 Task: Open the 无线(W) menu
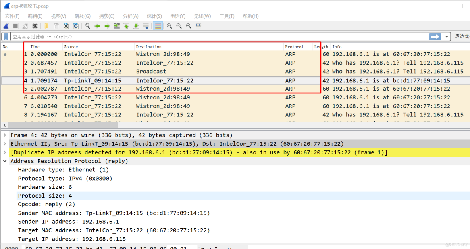202,16
